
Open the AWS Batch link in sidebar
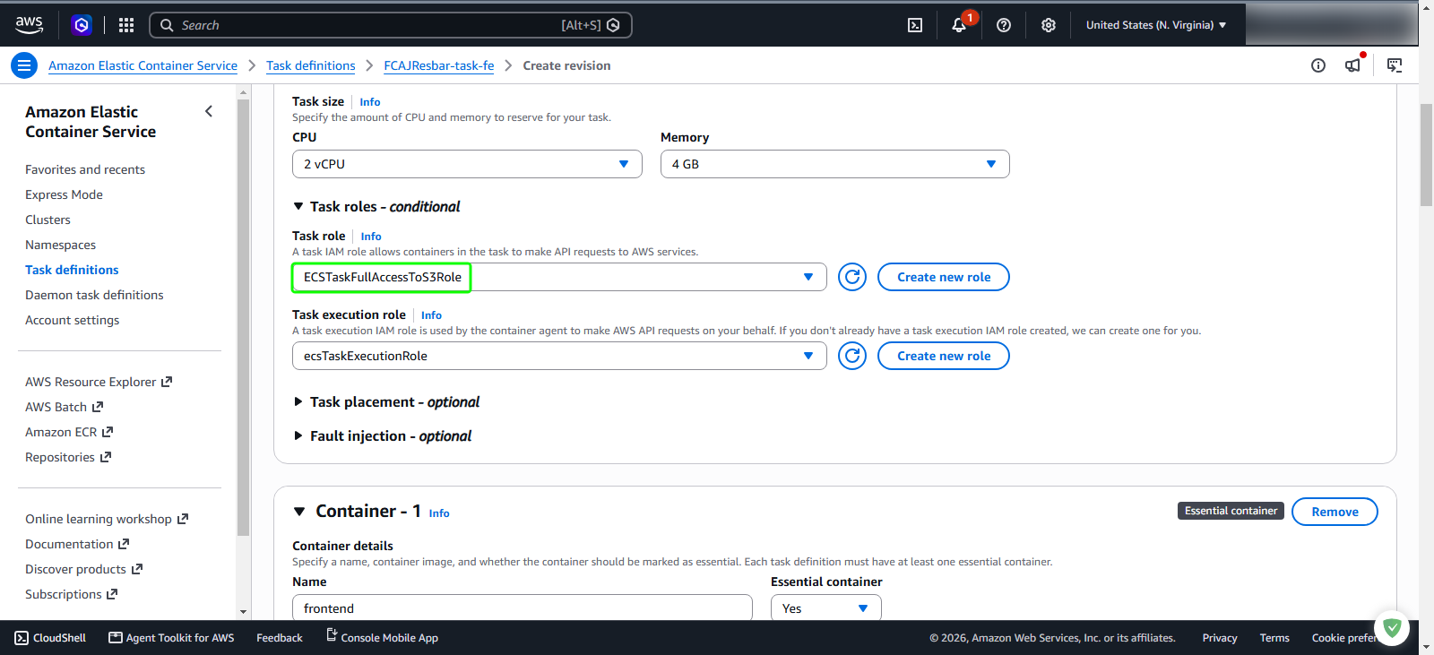point(64,407)
